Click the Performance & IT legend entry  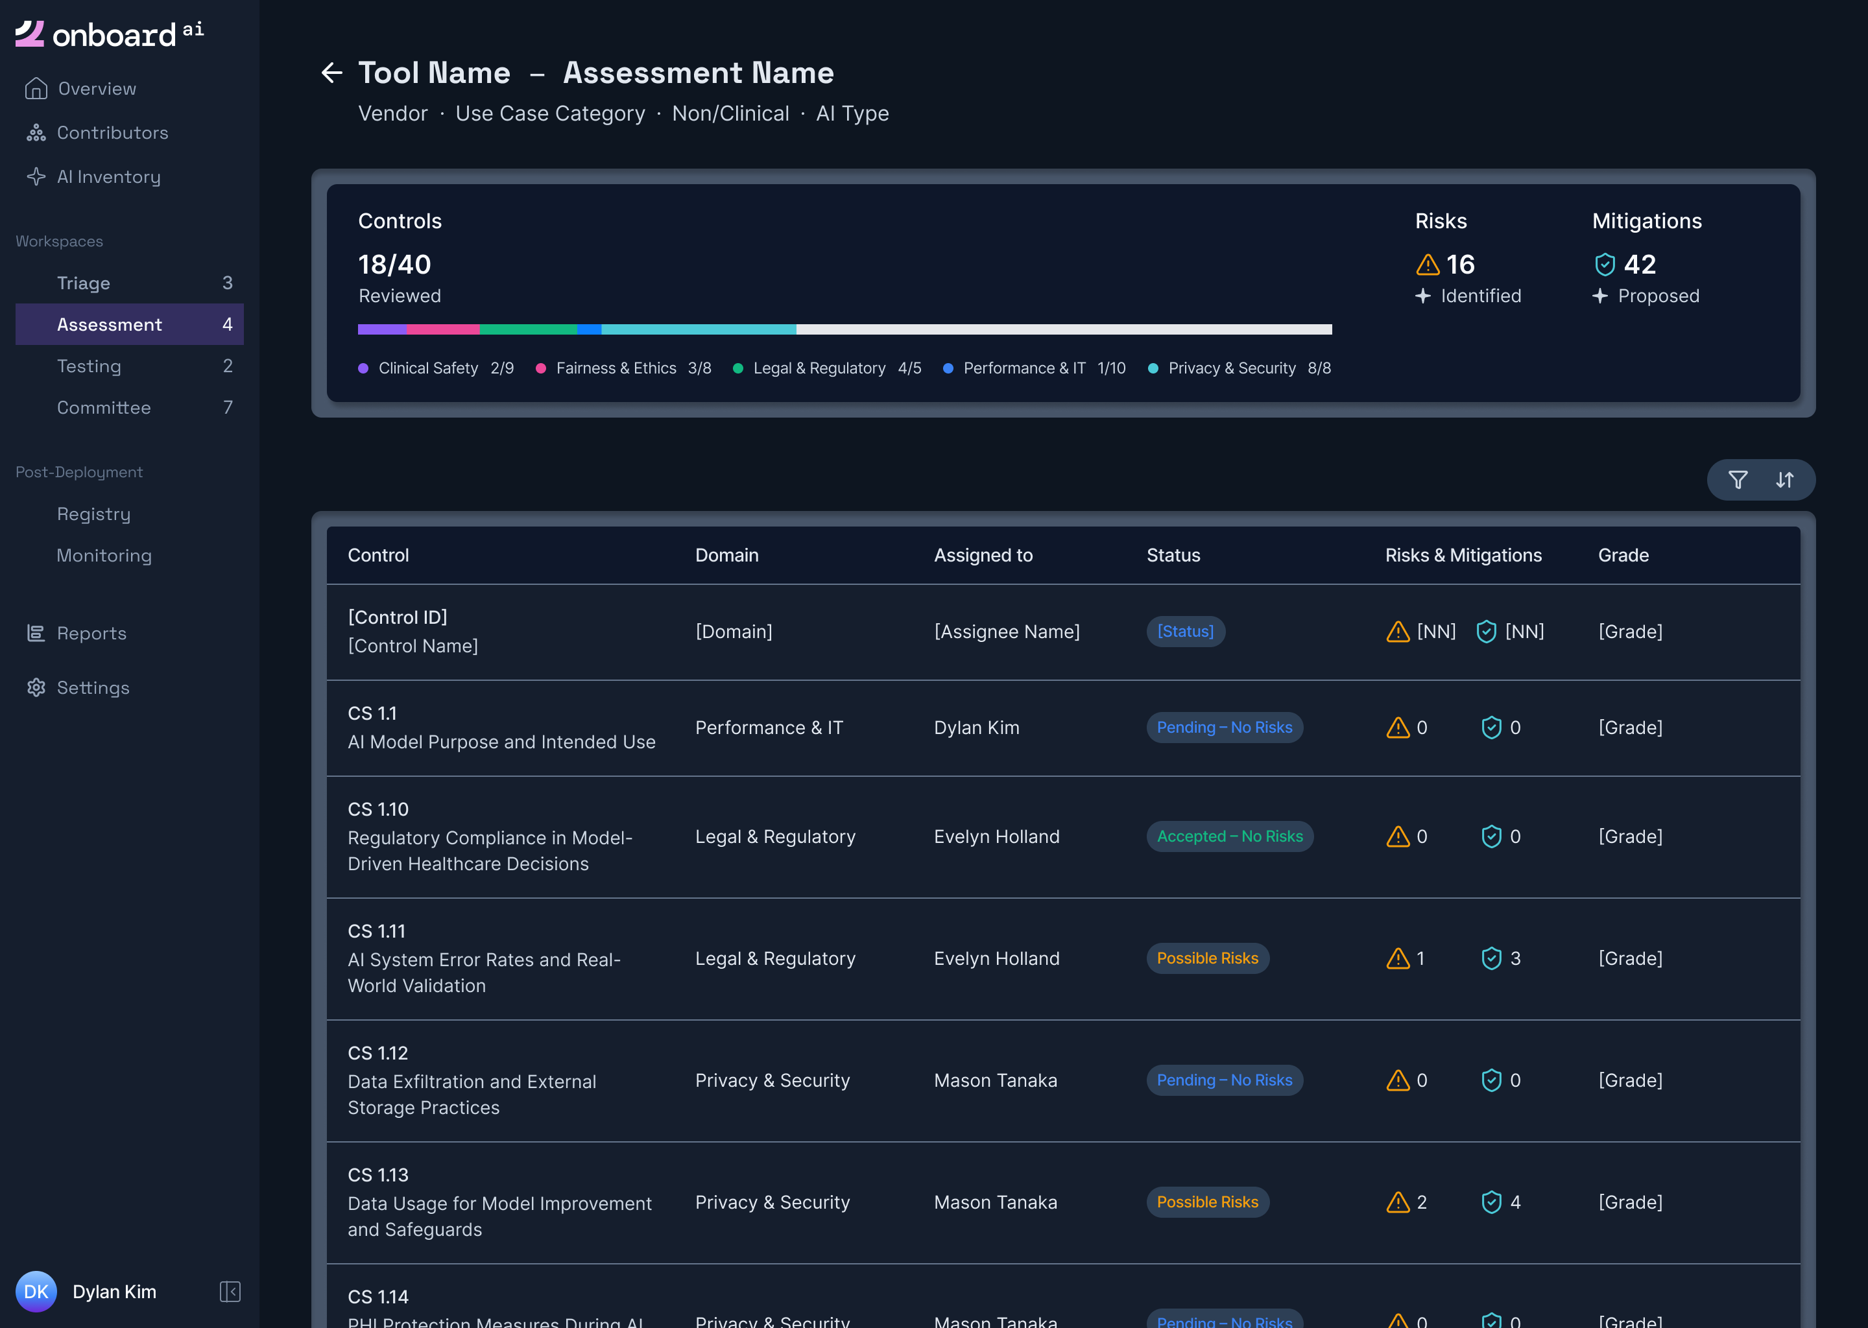click(1034, 369)
